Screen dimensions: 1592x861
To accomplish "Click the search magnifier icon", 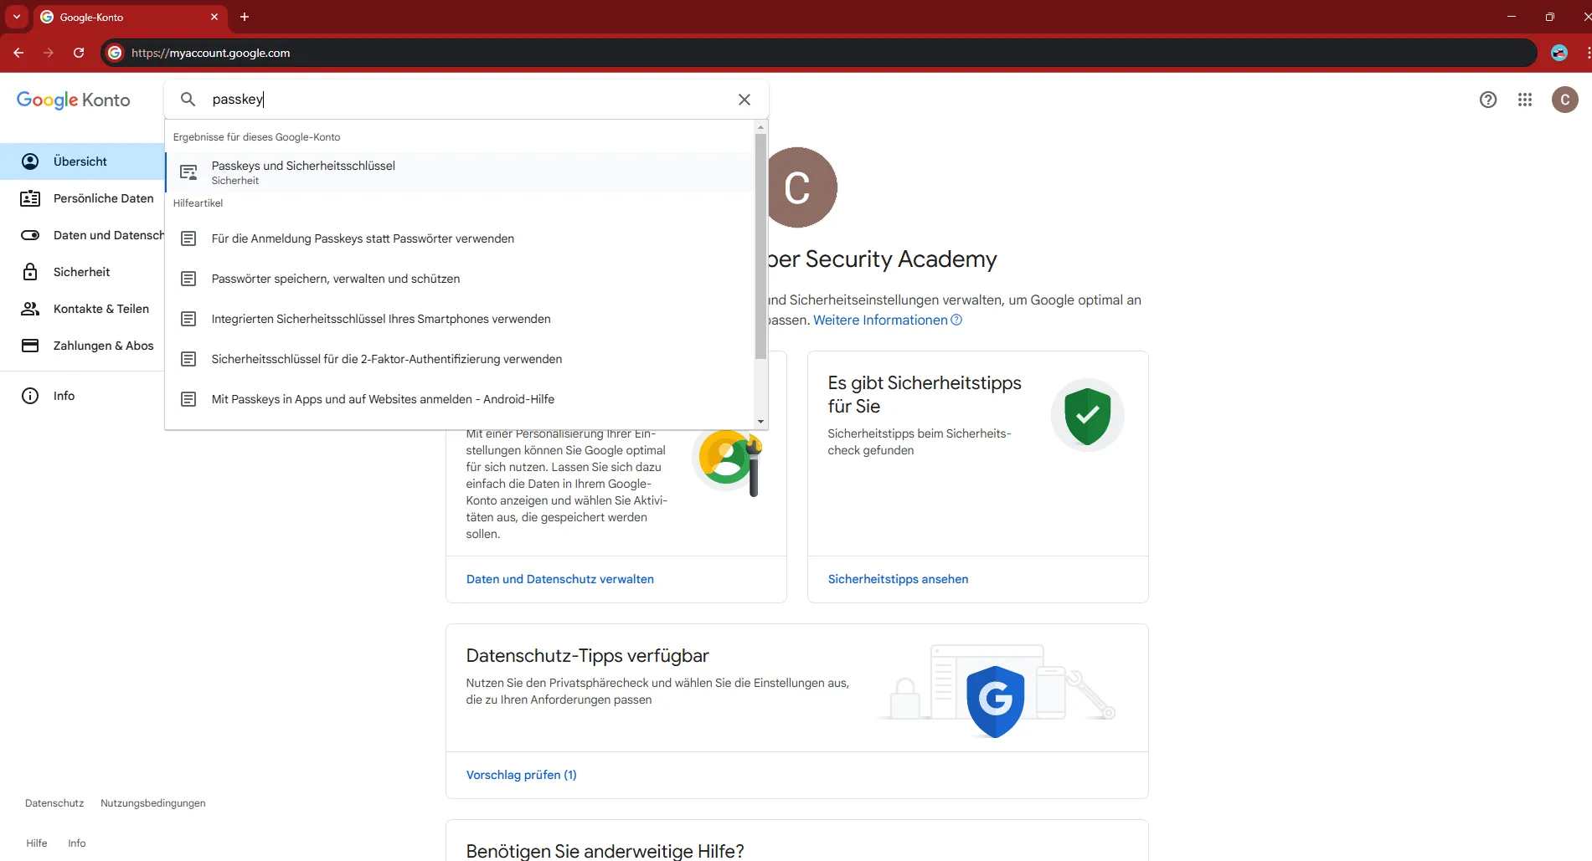I will [x=188, y=100].
